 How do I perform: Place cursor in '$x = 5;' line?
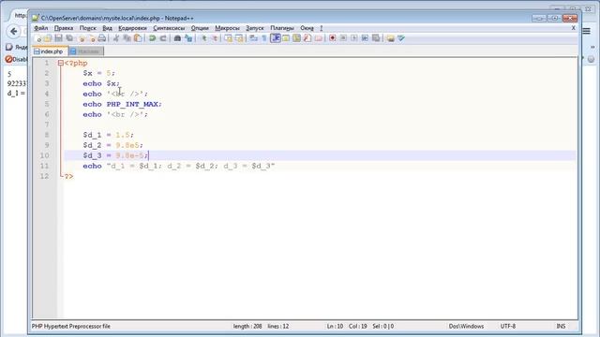98,73
